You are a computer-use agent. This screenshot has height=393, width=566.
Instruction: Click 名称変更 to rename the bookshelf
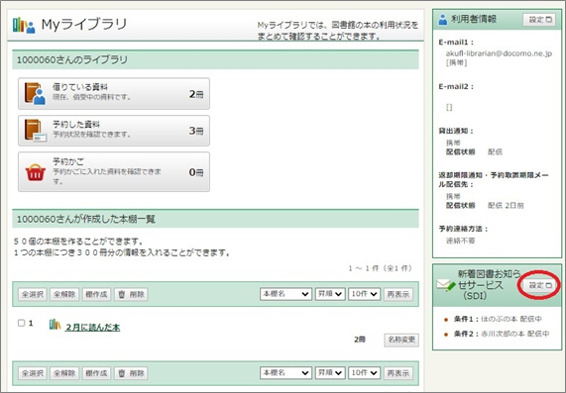pyautogui.click(x=401, y=340)
